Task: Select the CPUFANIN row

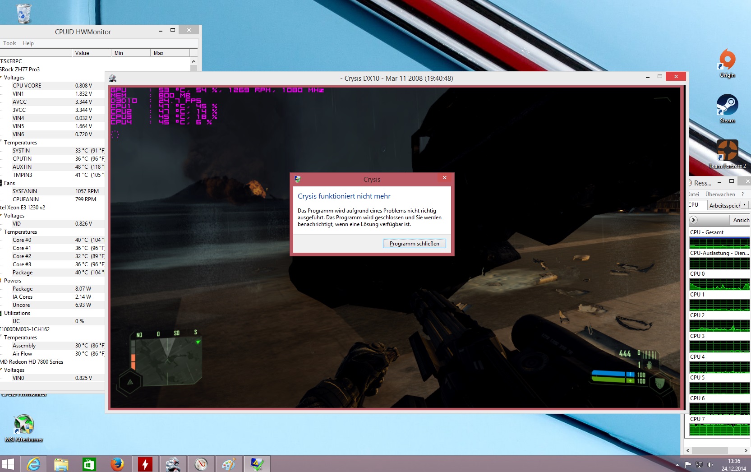Action: (x=52, y=199)
